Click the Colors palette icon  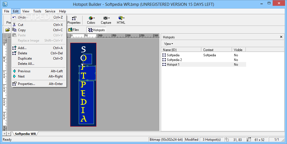pos(90,18)
